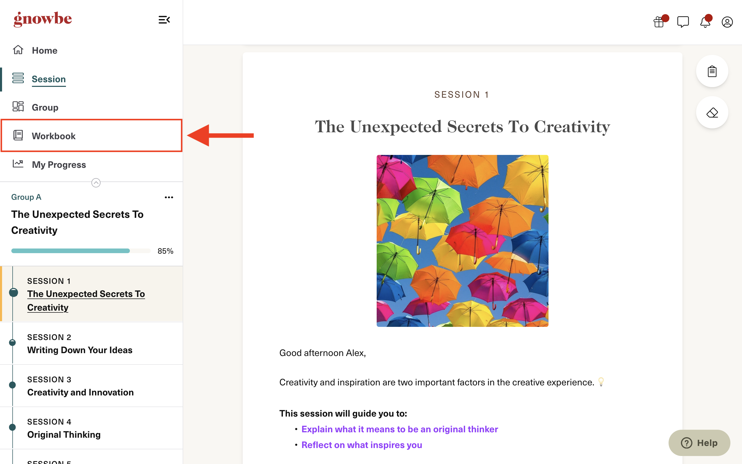Open Session 3 Creativity and Innovation
Image resolution: width=742 pixels, height=464 pixels.
tap(91, 386)
